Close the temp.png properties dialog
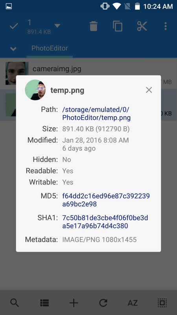Screen dimensions: 177x315 point(149,90)
